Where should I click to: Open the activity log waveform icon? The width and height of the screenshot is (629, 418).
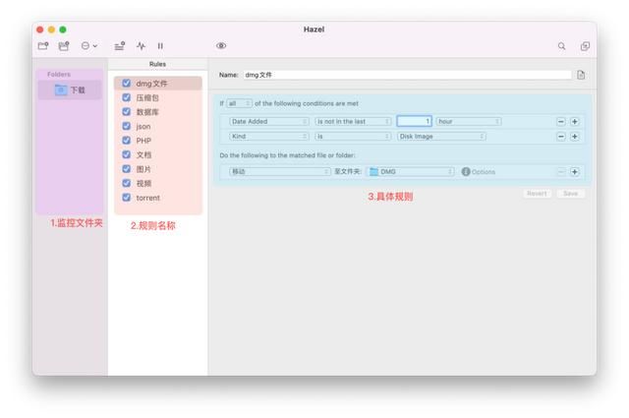[x=141, y=46]
